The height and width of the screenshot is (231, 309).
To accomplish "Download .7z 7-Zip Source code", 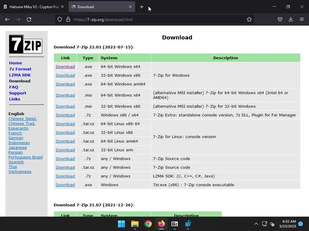I will [65, 159].
